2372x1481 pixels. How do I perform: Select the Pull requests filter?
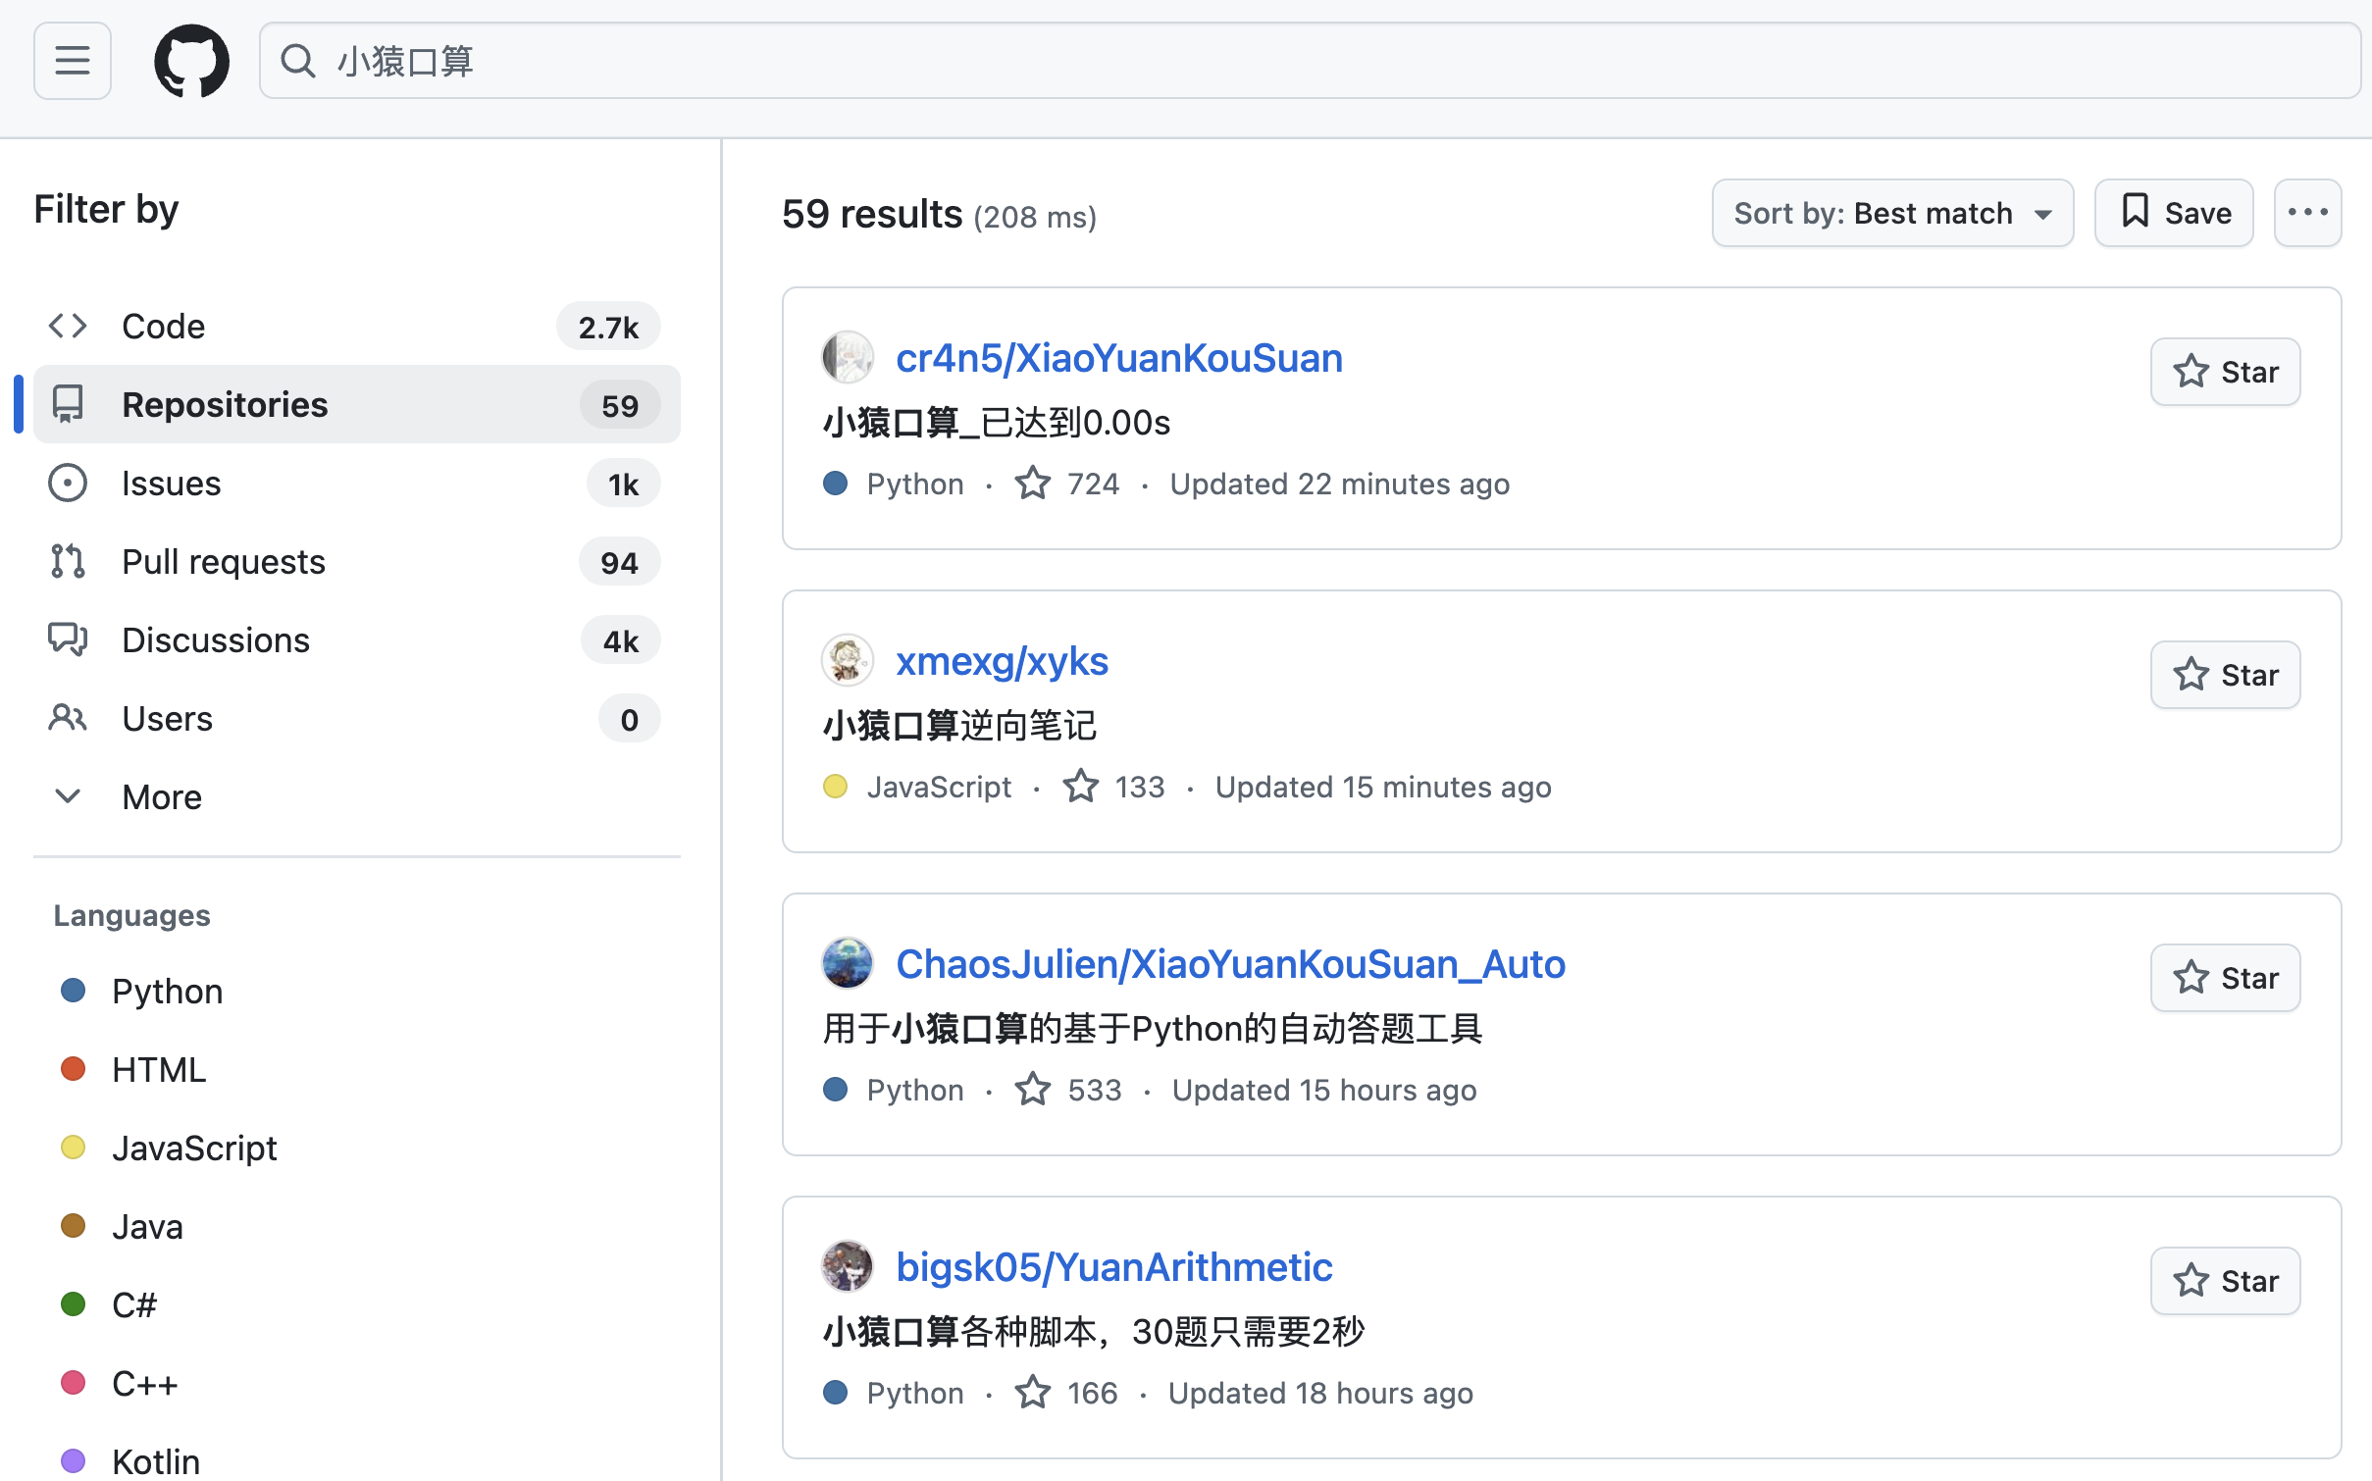click(x=356, y=561)
